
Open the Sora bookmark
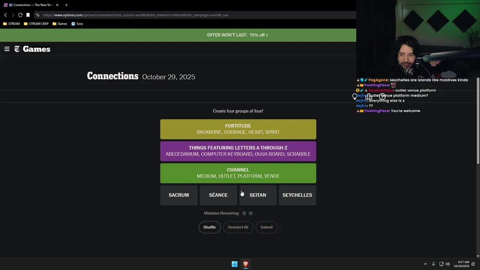click(x=77, y=24)
